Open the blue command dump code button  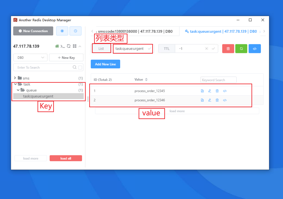click(255, 48)
